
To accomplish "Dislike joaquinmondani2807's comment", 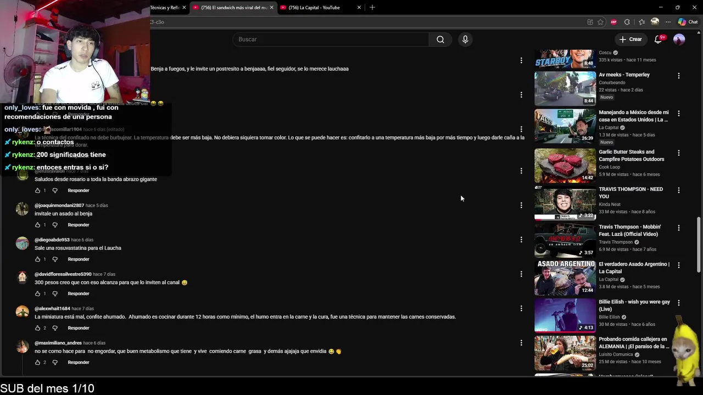I will pos(55,225).
